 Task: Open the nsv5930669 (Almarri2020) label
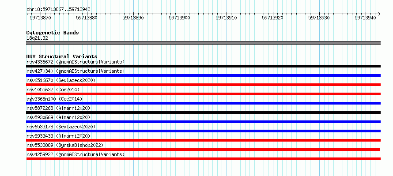point(58,117)
